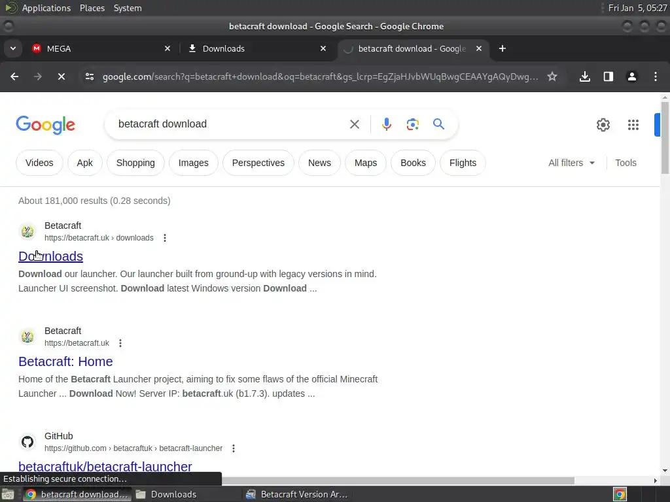Viewport: 670px width, 502px height.
Task: Open Chrome downloads toolbar icon
Action: pos(584,77)
